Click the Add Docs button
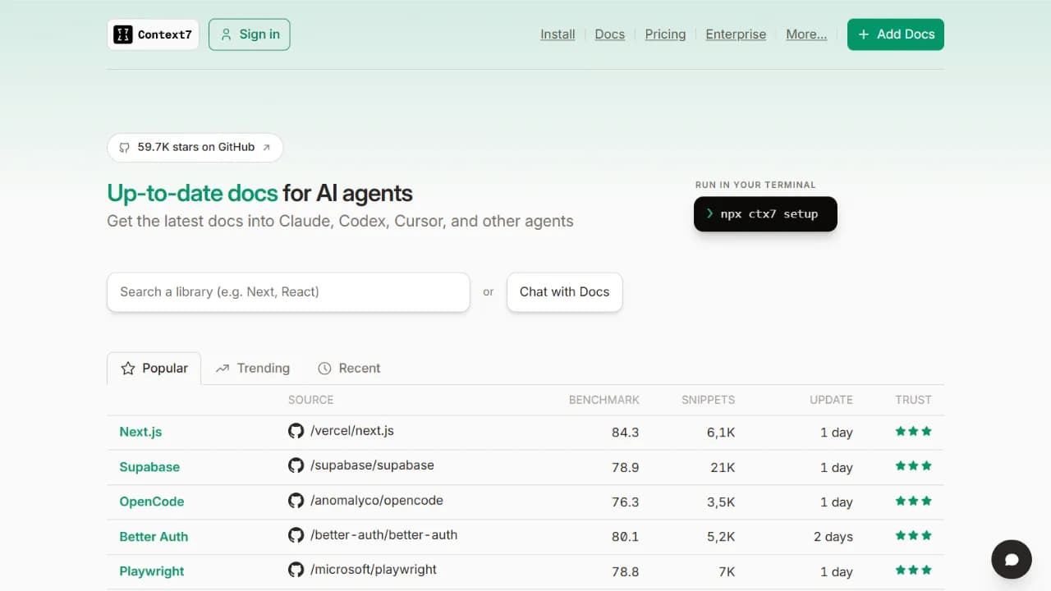Screen dimensions: 1051x591 (896, 34)
